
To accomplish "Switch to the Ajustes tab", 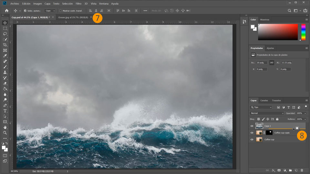I will coord(270,48).
